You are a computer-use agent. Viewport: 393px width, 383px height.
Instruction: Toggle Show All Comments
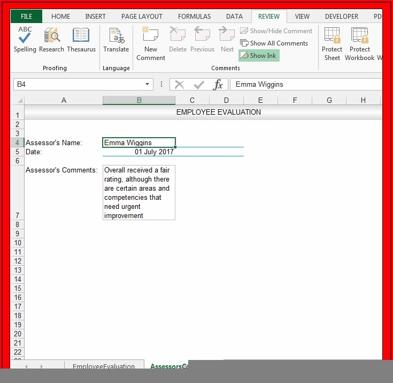pyautogui.click(x=274, y=43)
